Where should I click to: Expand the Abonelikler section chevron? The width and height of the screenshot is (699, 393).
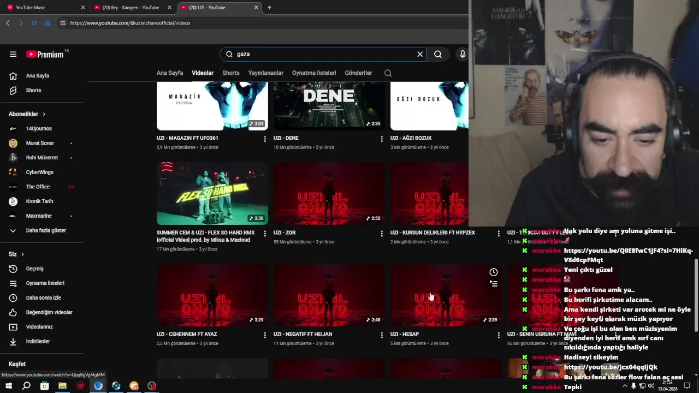coord(44,114)
